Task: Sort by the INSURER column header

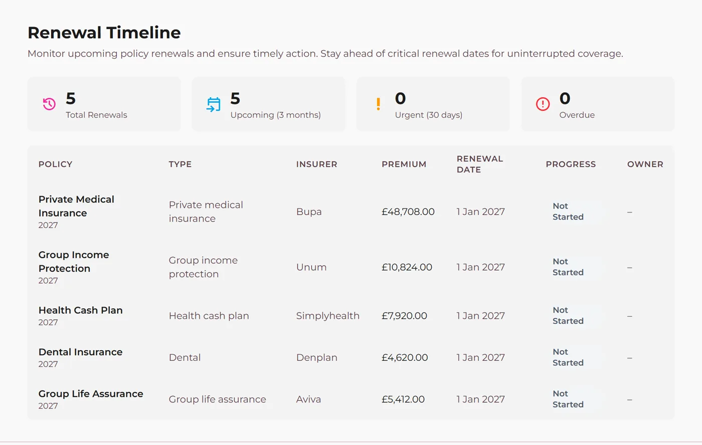Action: [x=316, y=164]
